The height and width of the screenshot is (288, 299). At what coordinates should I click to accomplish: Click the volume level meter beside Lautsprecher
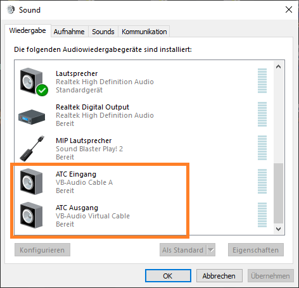262,80
